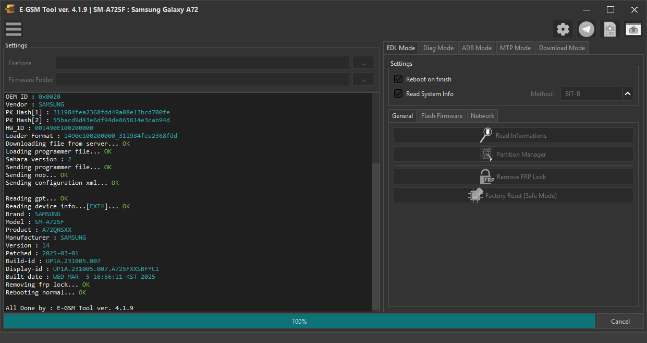Click 'Built date' log line
The height and width of the screenshot is (343, 647).
pyautogui.click(x=80, y=277)
